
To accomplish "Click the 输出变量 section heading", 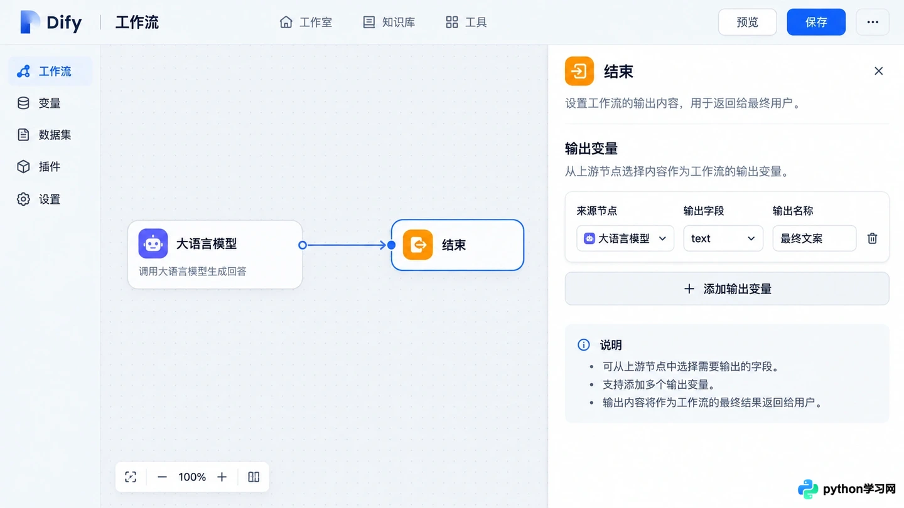I will click(591, 149).
